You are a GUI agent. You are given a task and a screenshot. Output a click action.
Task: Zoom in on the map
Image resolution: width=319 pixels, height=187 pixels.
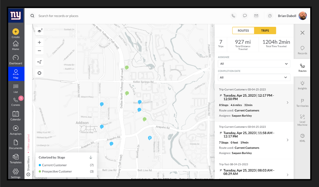[39, 42]
